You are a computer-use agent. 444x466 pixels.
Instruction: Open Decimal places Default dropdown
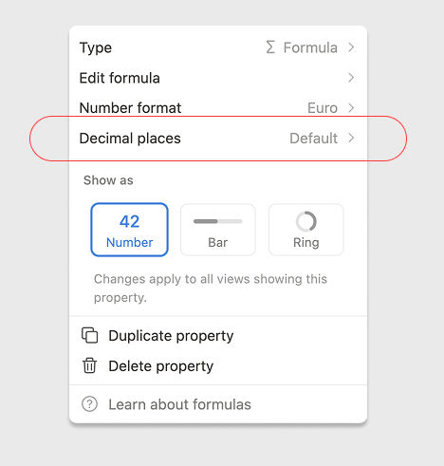pos(322,139)
